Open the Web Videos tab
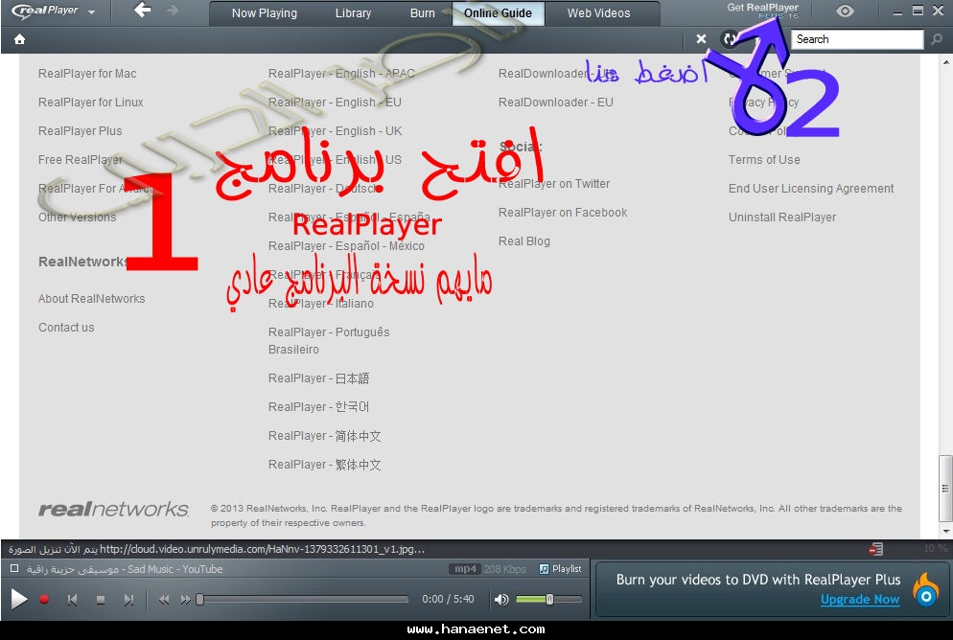 598,12
